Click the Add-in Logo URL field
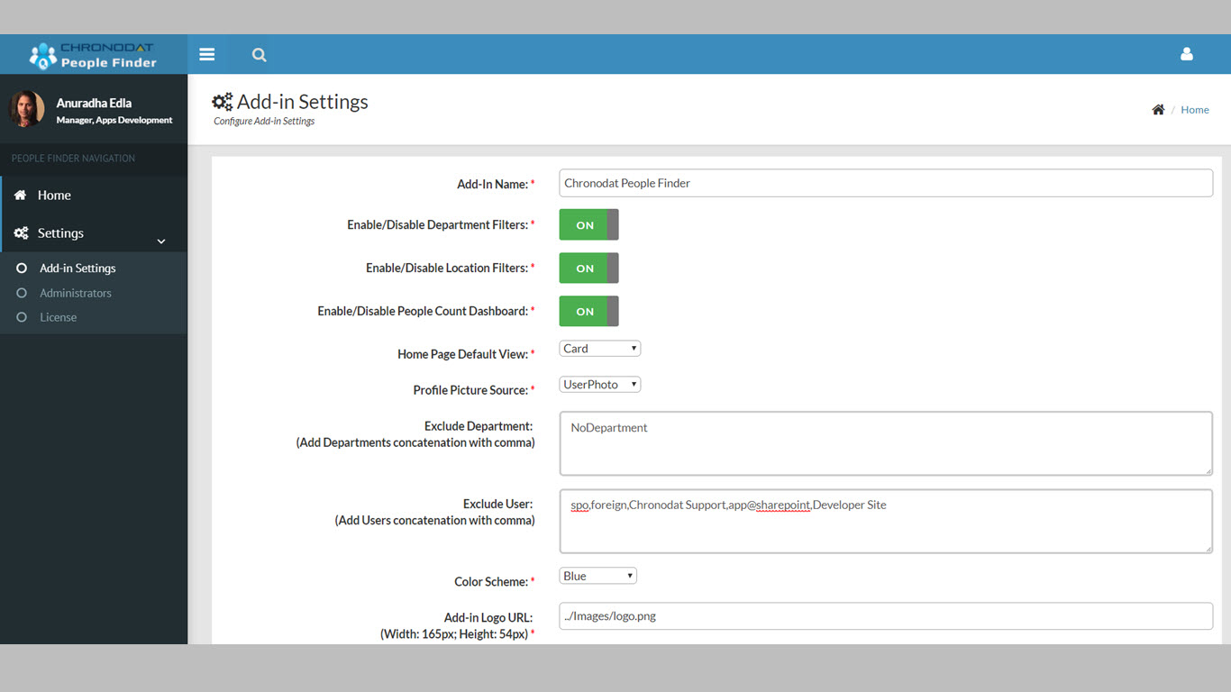The height and width of the screenshot is (692, 1231). click(886, 616)
